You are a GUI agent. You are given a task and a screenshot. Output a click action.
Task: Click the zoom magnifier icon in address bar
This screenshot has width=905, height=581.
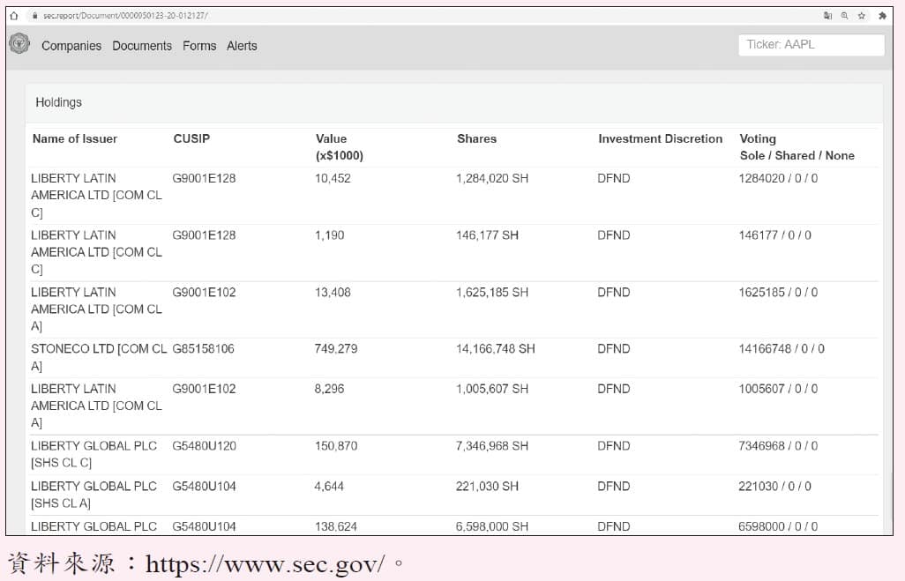coord(844,16)
